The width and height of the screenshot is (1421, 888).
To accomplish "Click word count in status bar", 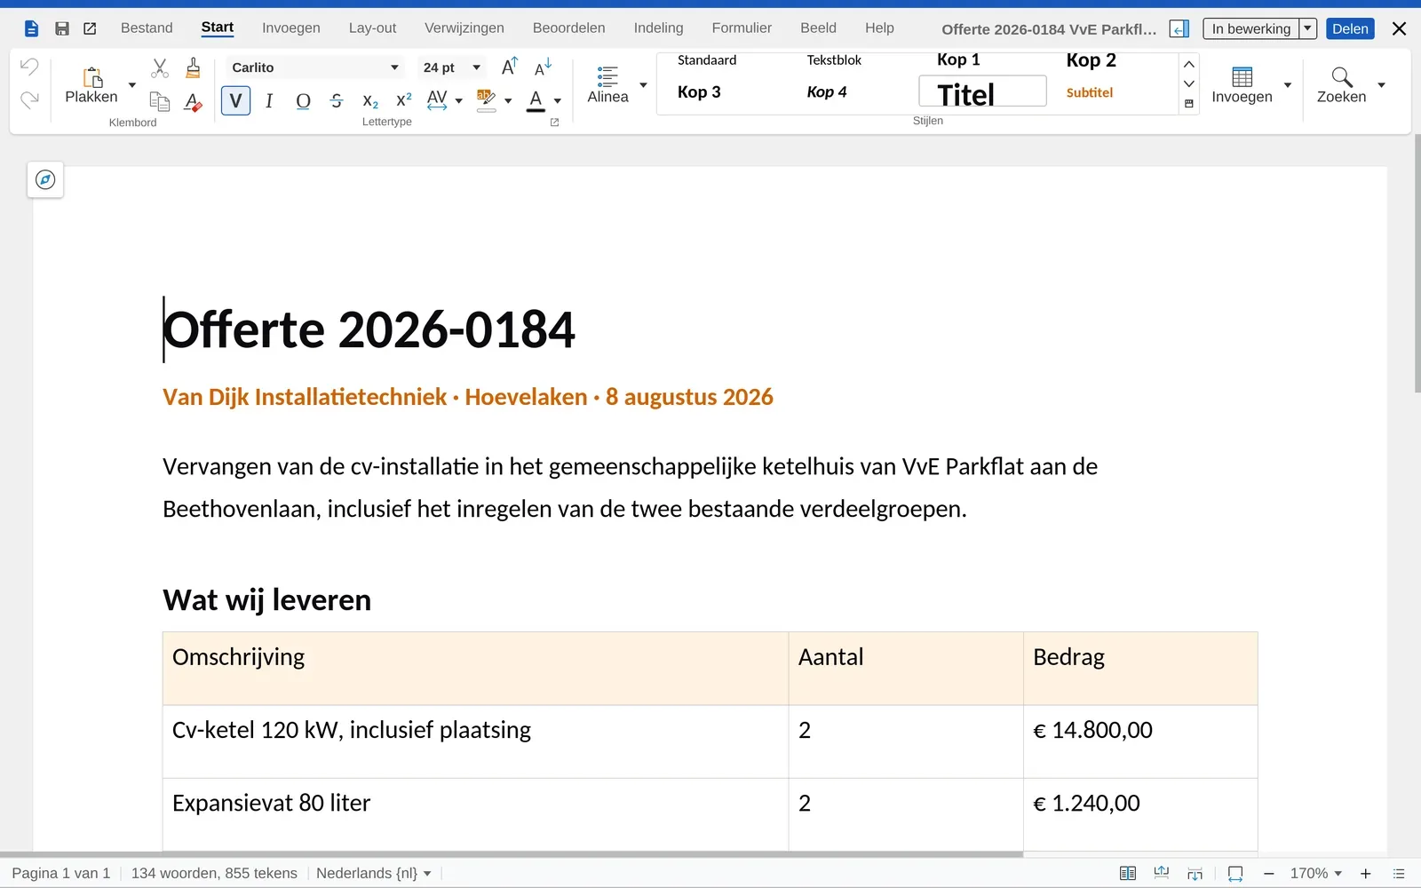I will pos(214,874).
